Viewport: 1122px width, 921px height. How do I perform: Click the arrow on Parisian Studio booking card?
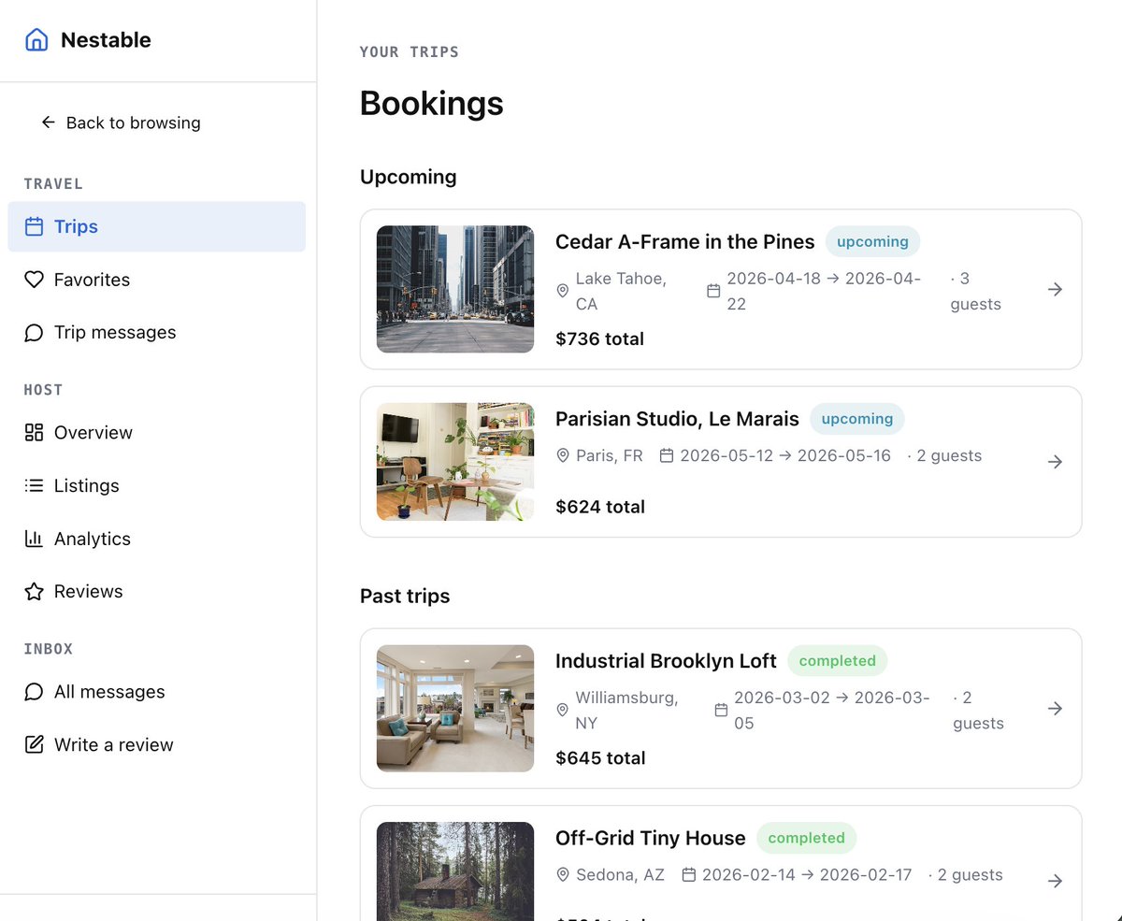(x=1055, y=462)
